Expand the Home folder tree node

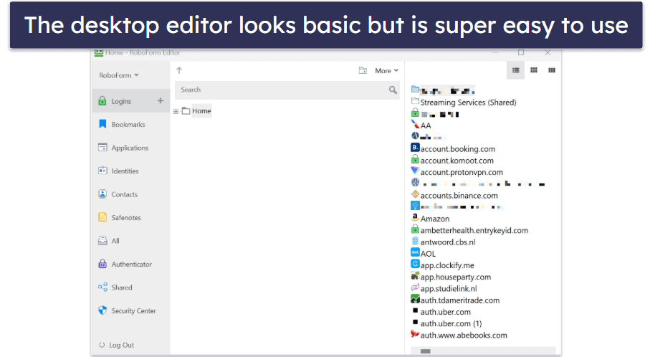[176, 111]
